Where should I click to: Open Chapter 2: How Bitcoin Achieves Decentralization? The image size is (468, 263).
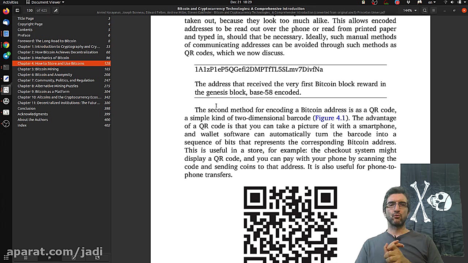(x=61, y=52)
